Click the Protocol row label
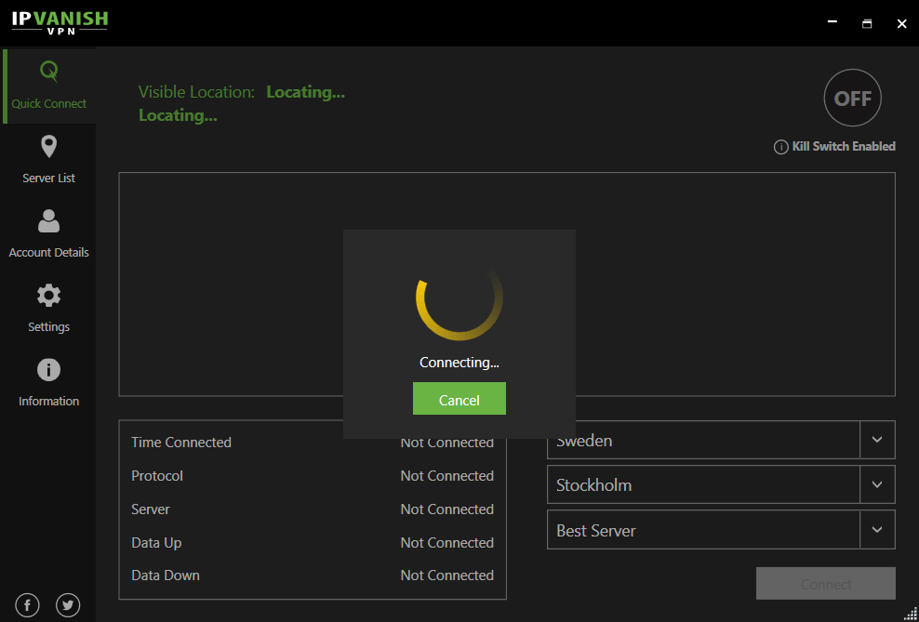This screenshot has height=622, width=919. click(157, 476)
